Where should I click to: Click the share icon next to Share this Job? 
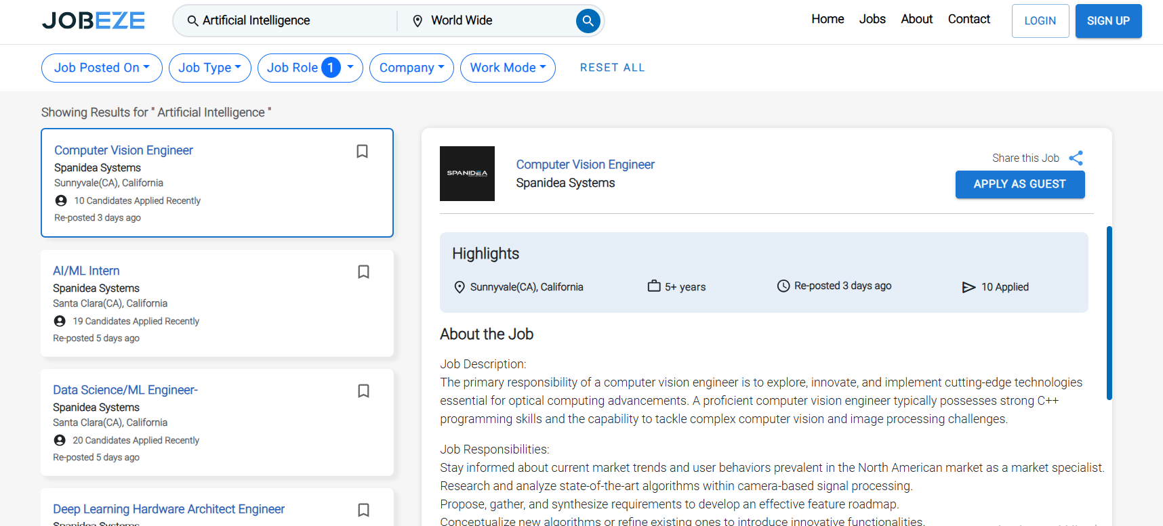pyautogui.click(x=1076, y=158)
